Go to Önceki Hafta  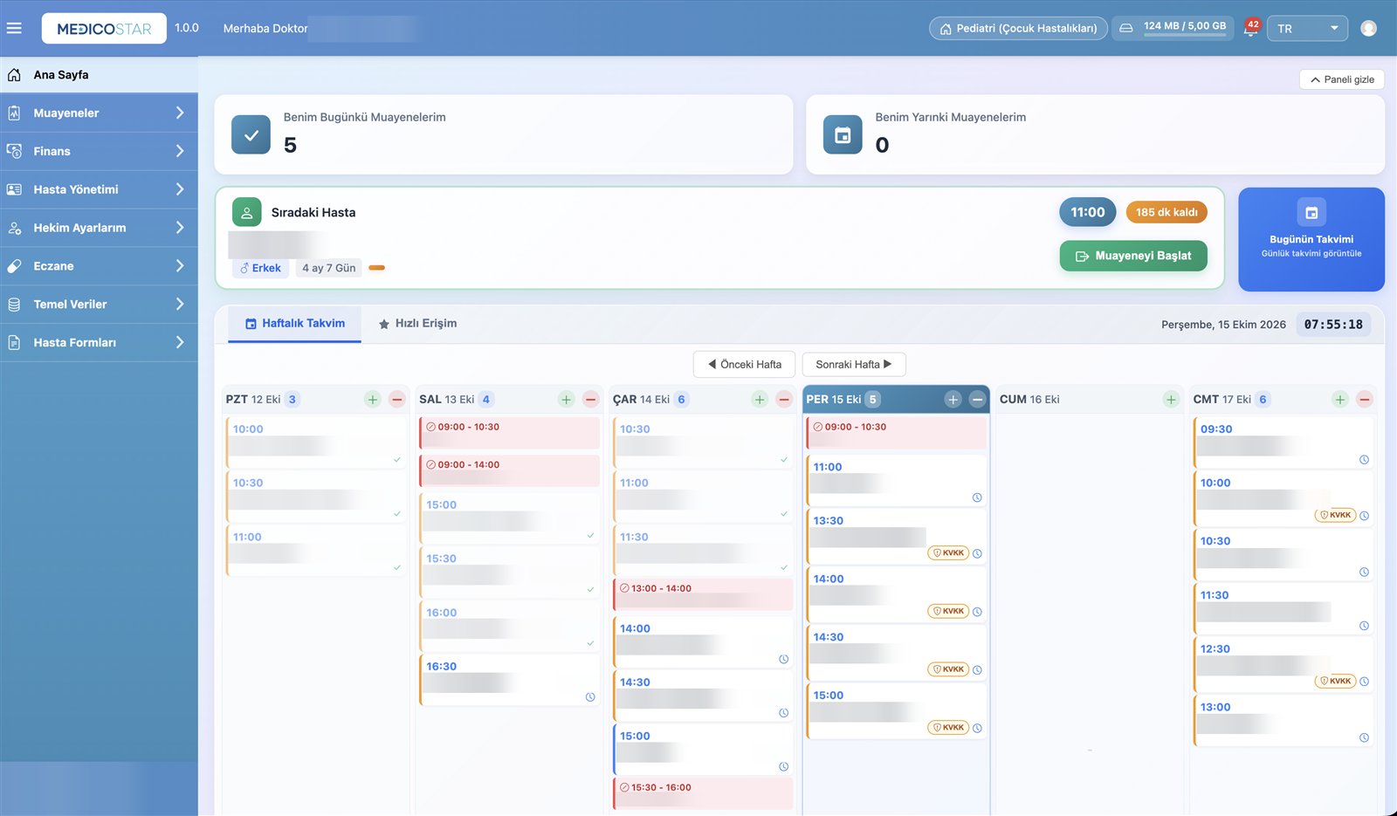[745, 365]
